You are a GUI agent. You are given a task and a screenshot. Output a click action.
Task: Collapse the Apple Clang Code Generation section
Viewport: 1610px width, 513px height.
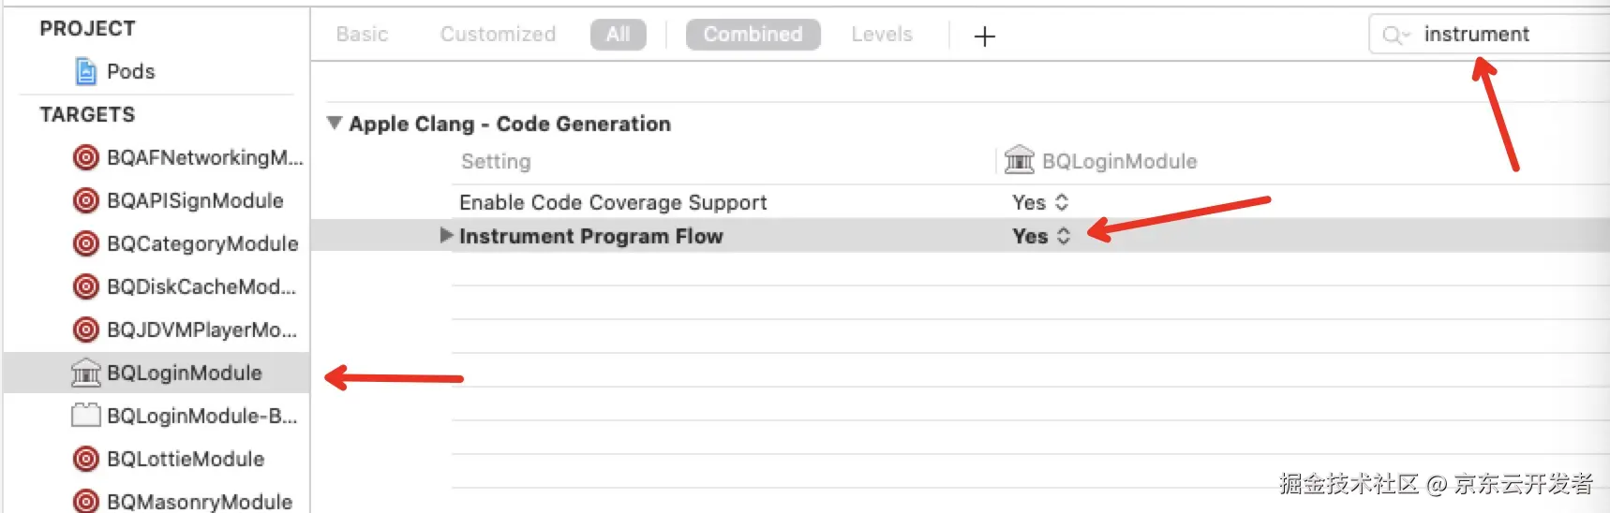pyautogui.click(x=334, y=124)
